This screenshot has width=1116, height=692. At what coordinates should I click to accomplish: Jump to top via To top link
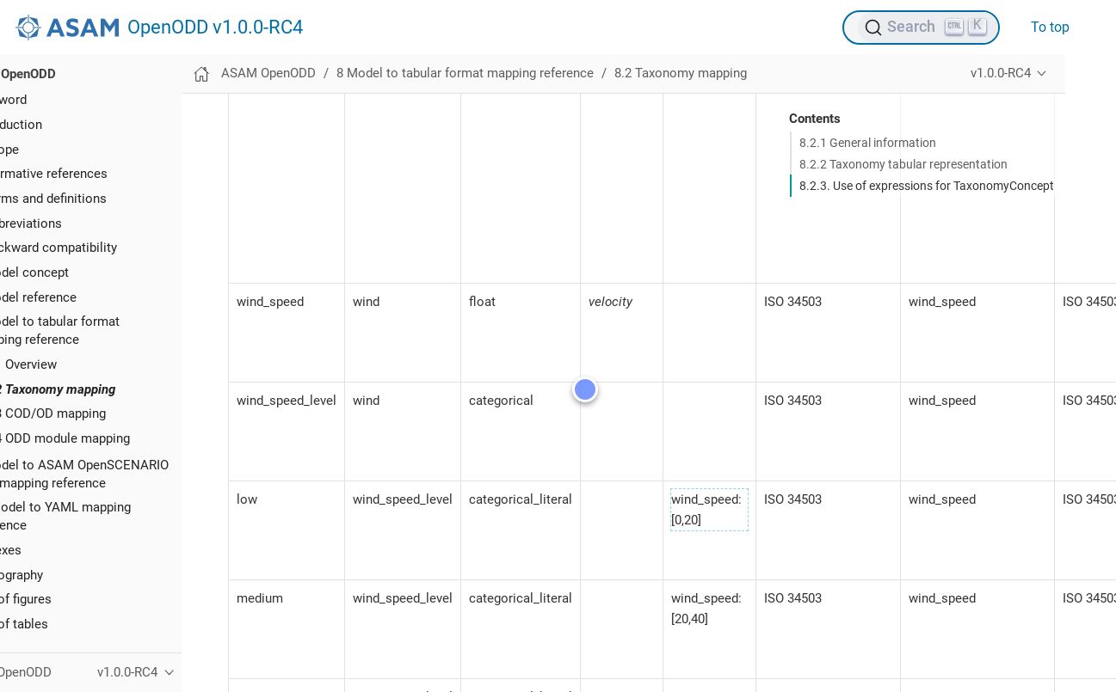(x=1049, y=28)
